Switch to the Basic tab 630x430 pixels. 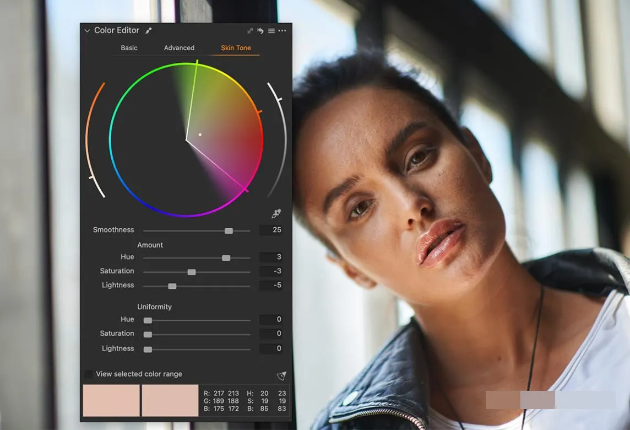tap(129, 48)
